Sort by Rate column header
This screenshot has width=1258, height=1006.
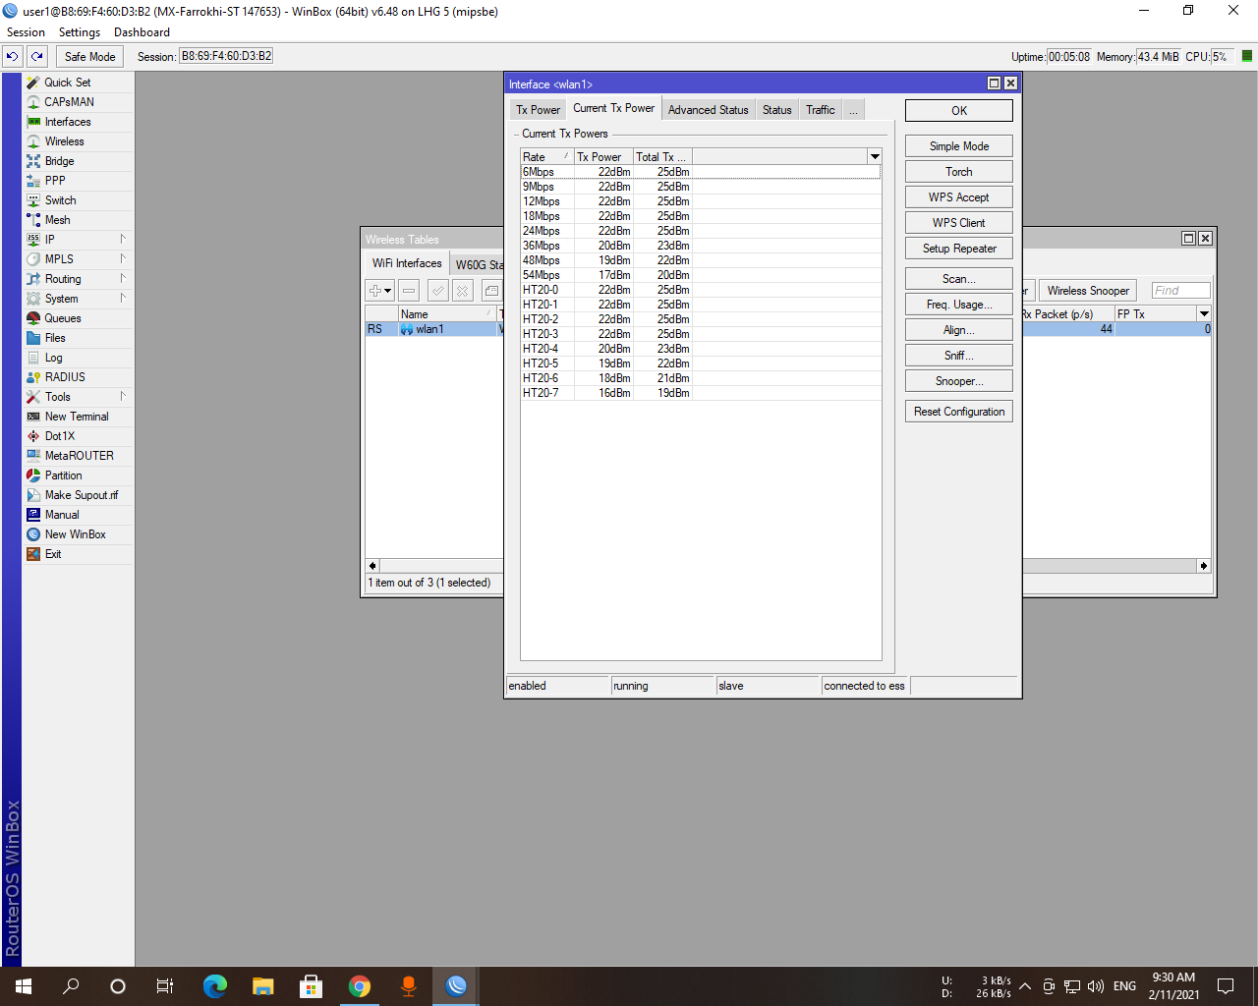[546, 157]
